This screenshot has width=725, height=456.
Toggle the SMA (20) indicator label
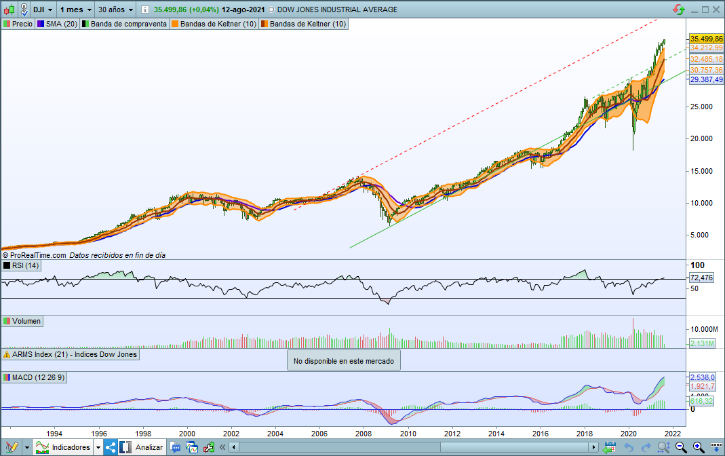coord(57,24)
